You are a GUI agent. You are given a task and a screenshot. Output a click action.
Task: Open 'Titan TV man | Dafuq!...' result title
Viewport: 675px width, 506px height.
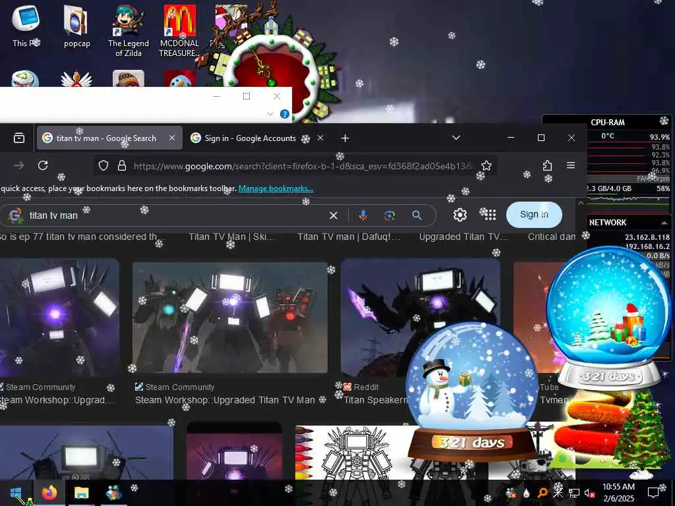tap(349, 237)
